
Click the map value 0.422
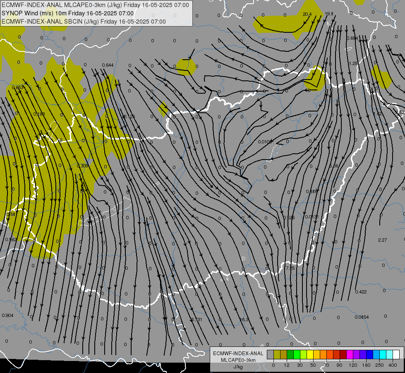pyautogui.click(x=361, y=292)
